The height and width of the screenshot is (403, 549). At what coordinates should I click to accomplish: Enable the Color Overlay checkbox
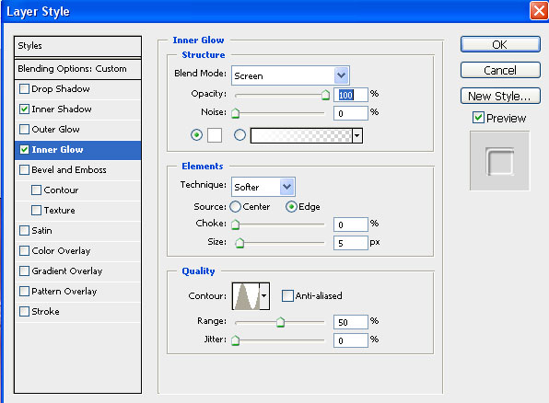(24, 251)
